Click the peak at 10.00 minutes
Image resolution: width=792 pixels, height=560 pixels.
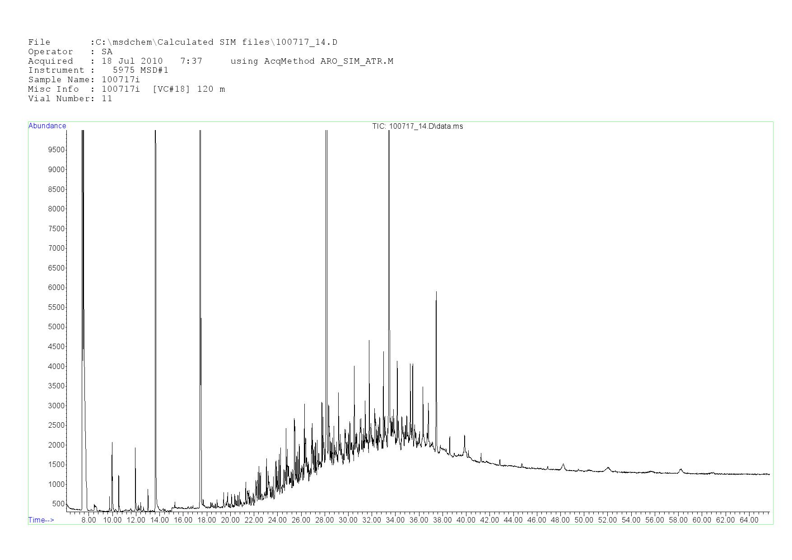pos(112,443)
